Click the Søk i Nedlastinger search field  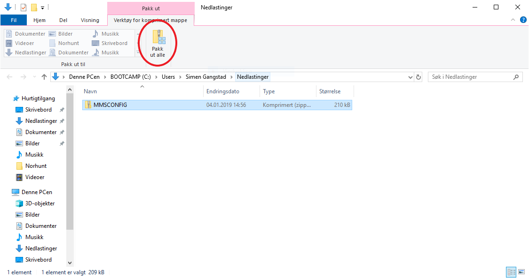[x=475, y=77]
